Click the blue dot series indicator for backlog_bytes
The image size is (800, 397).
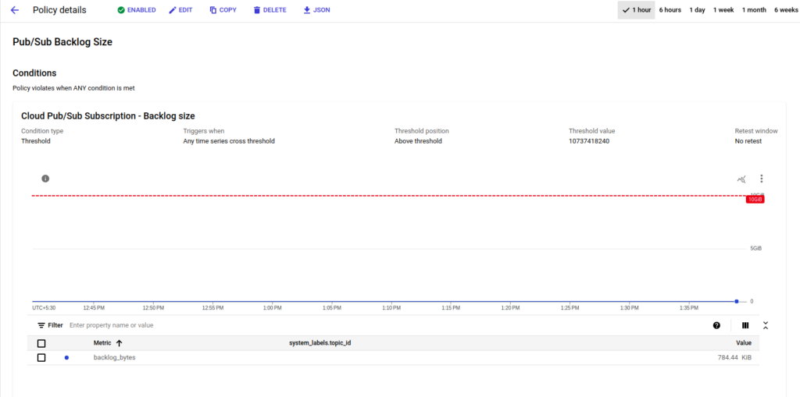click(67, 358)
